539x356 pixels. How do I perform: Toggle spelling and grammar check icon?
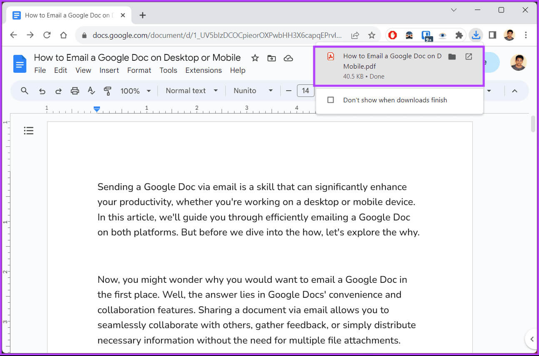[91, 91]
